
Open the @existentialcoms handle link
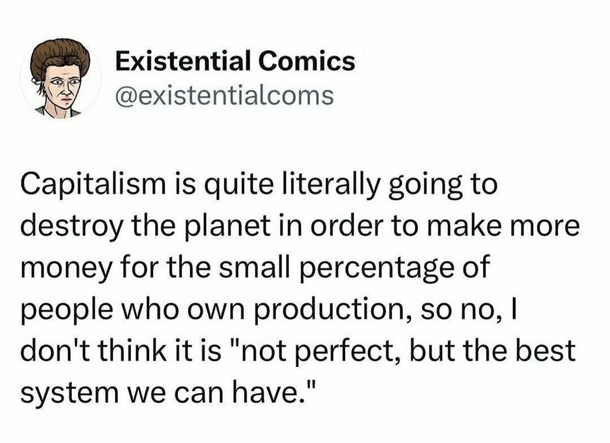point(224,96)
